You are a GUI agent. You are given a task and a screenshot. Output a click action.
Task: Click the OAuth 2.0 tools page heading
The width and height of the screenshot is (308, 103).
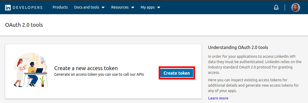(24, 25)
